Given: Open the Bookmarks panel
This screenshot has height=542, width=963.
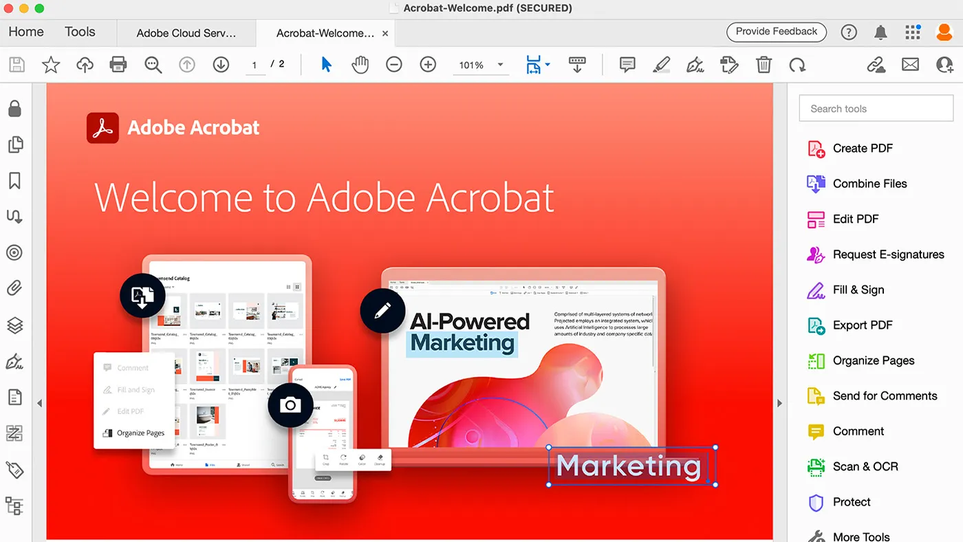Looking at the screenshot, I should click(x=15, y=180).
